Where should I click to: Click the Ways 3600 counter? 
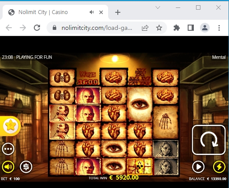tap(88, 78)
